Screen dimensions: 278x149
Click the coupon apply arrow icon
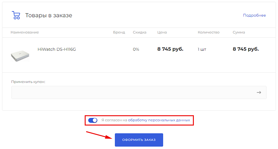(x=259, y=93)
